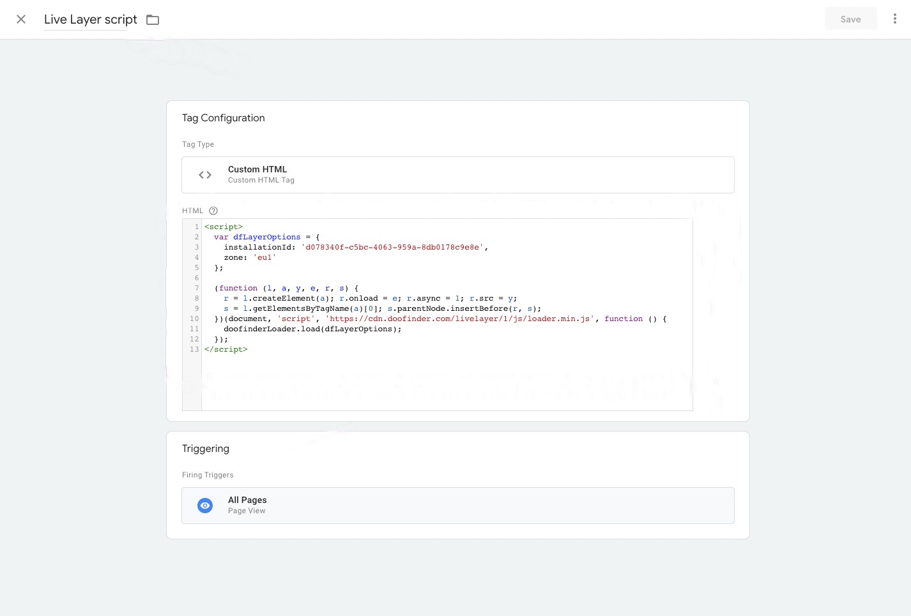The width and height of the screenshot is (911, 616).
Task: Open the All Pages firing trigger
Action: 458,506
